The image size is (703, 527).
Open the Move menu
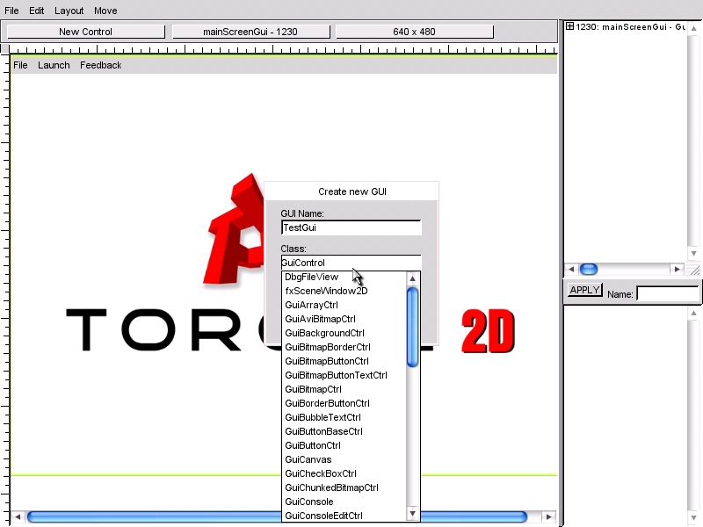pyautogui.click(x=105, y=11)
